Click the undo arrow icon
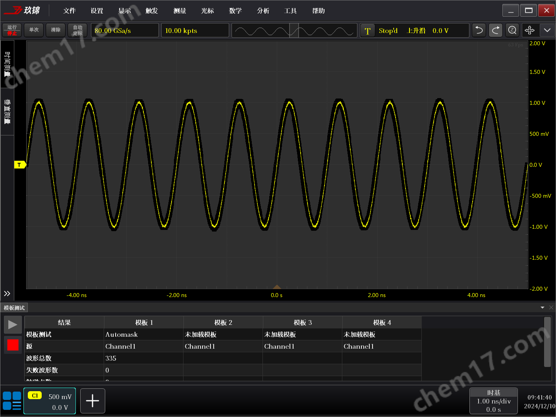 click(x=479, y=31)
